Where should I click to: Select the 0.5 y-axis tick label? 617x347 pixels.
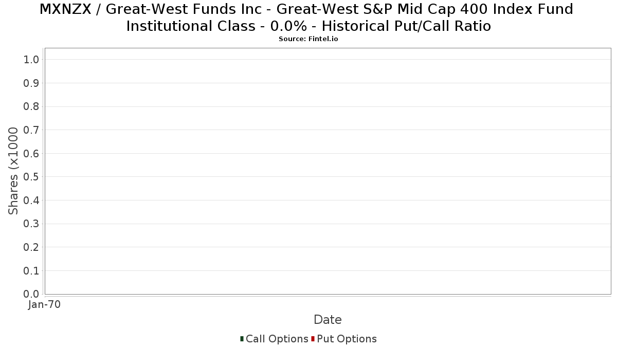[31, 177]
